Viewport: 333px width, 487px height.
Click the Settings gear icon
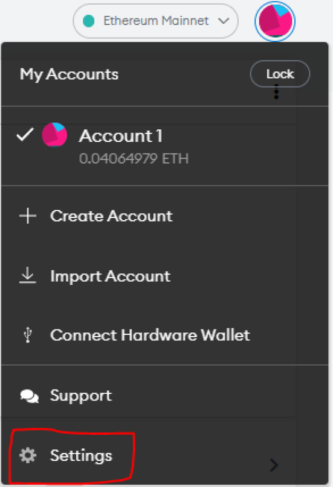point(28,456)
